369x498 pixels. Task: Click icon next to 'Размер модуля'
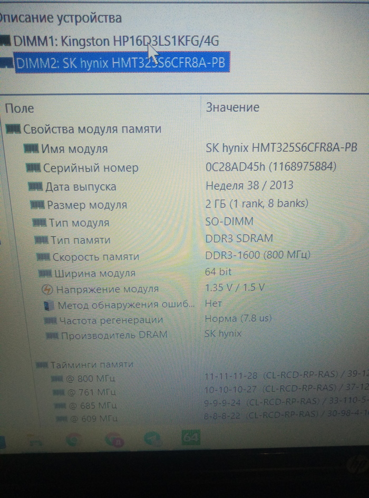[37, 205]
